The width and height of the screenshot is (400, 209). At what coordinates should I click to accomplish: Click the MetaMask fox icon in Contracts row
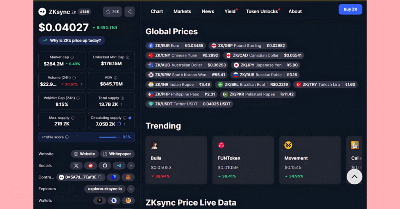tap(128, 177)
